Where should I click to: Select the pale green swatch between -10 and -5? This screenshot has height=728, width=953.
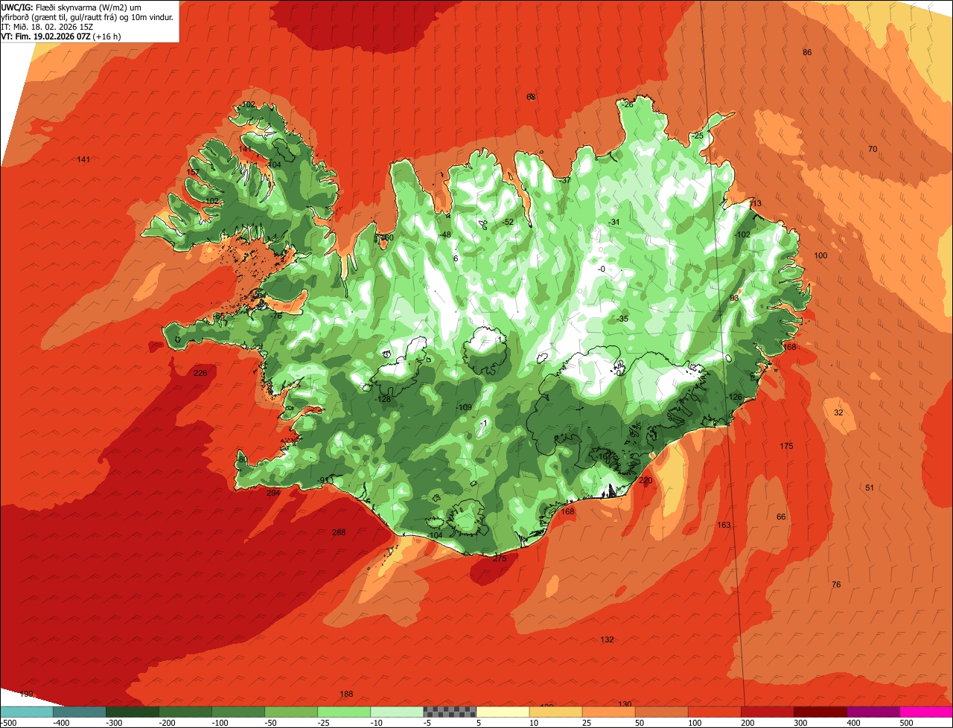397,711
